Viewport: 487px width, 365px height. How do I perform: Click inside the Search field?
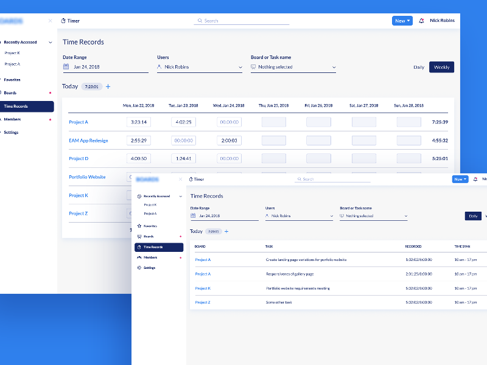pos(242,20)
